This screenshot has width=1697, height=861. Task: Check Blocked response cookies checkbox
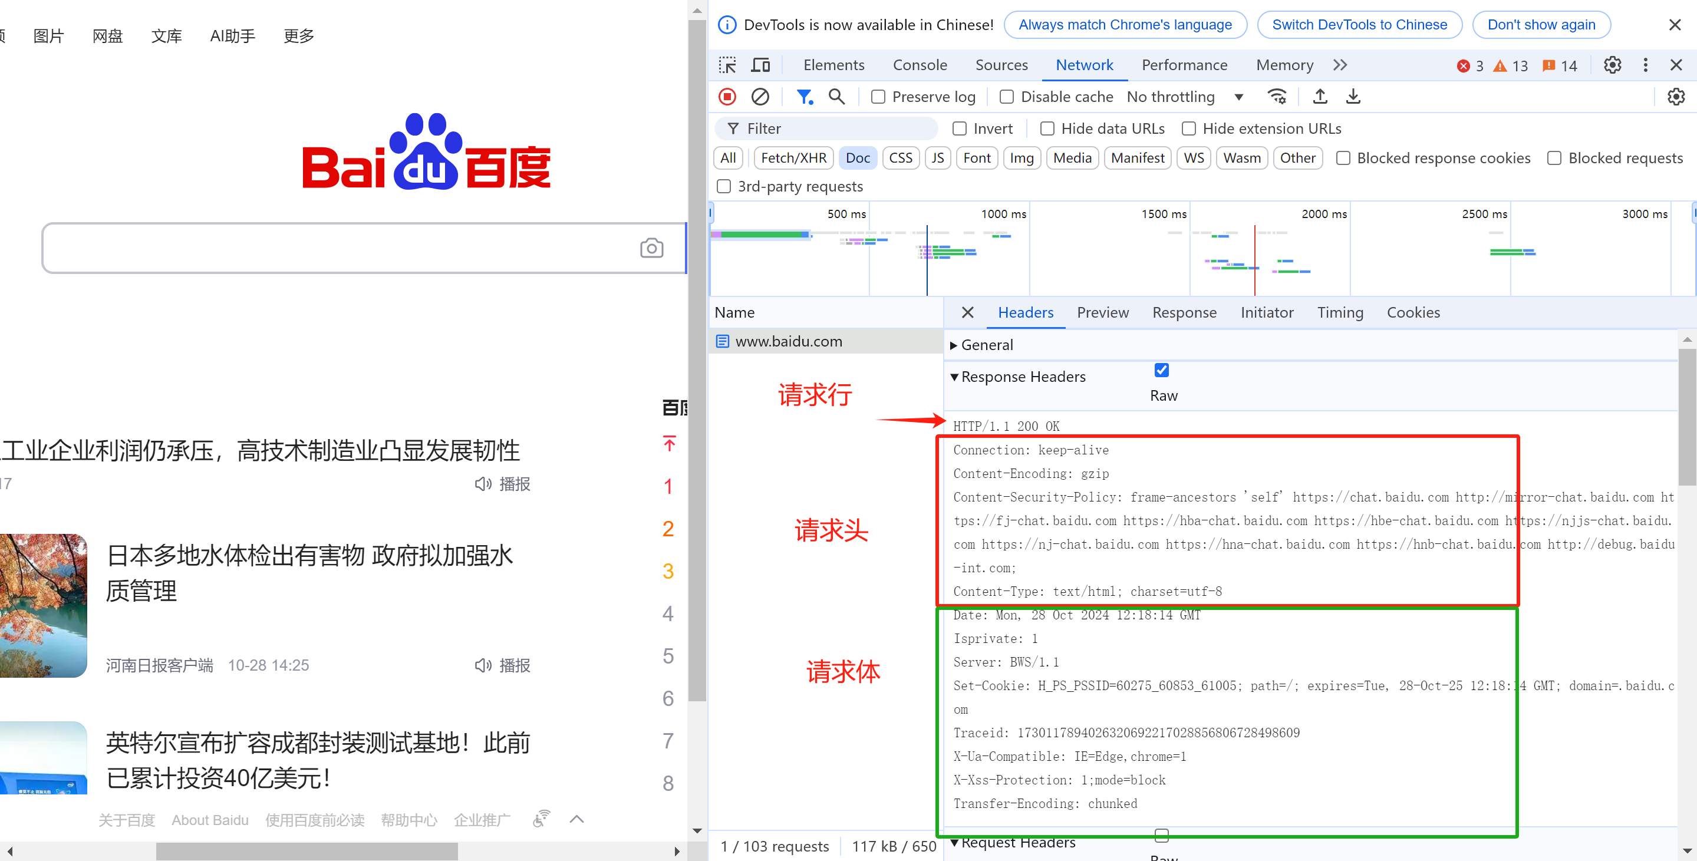[1343, 158]
